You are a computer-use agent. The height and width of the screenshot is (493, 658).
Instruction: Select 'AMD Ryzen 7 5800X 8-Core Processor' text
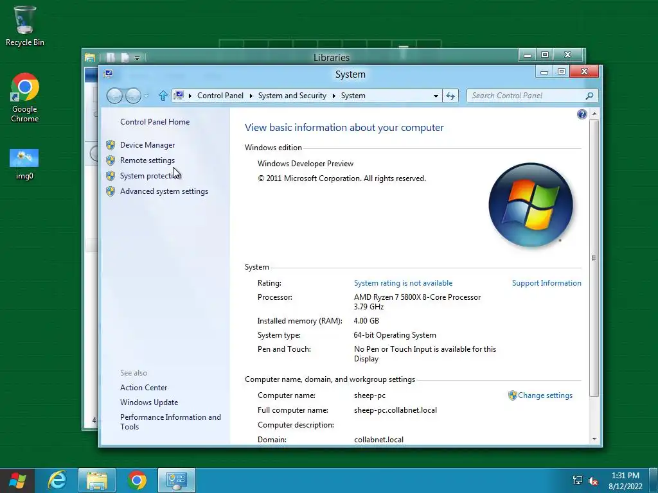[x=417, y=297]
